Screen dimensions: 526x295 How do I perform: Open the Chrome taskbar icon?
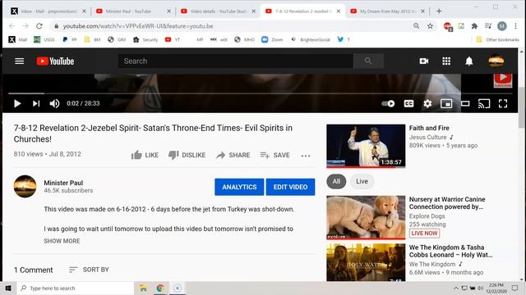pyautogui.click(x=160, y=288)
